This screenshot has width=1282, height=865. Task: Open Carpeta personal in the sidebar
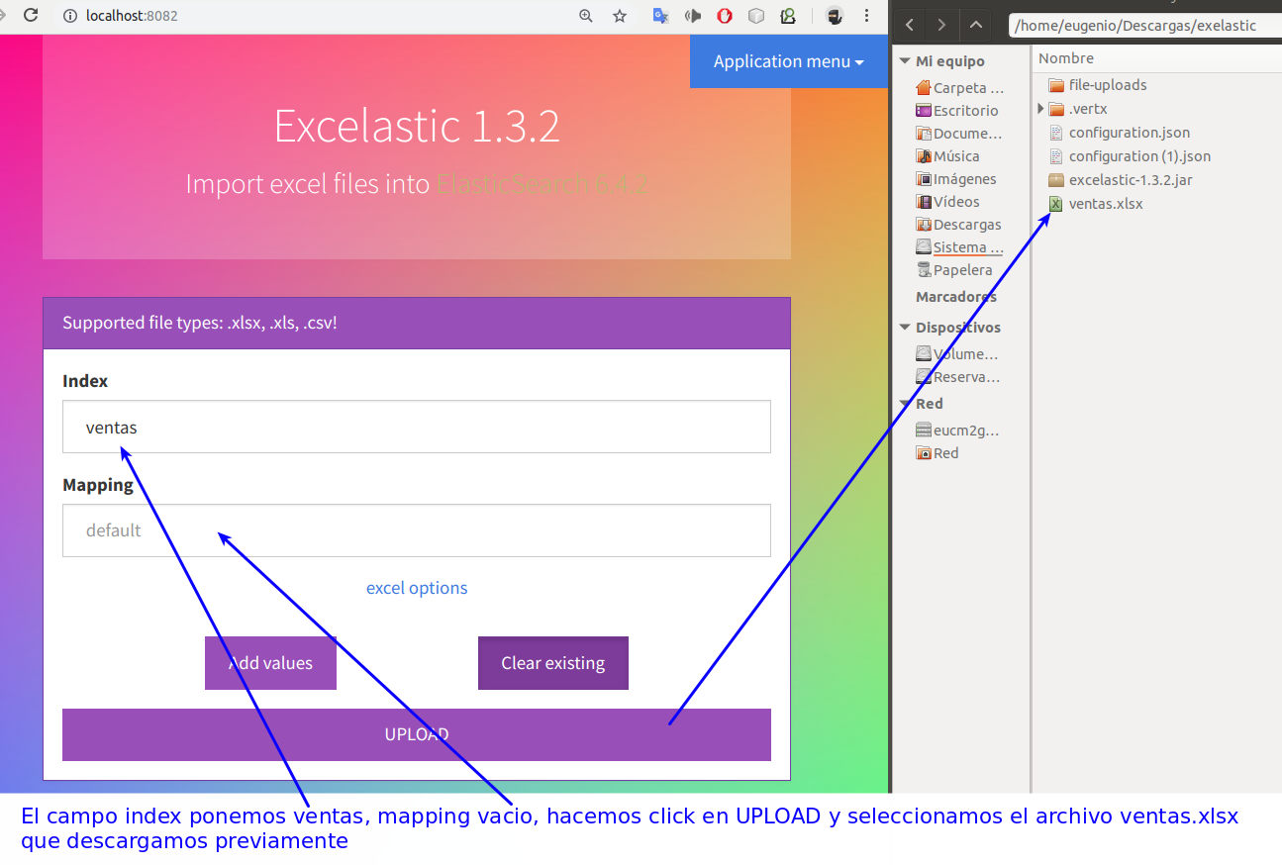point(959,88)
